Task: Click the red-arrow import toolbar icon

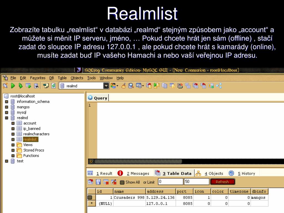Action: (x=149, y=86)
